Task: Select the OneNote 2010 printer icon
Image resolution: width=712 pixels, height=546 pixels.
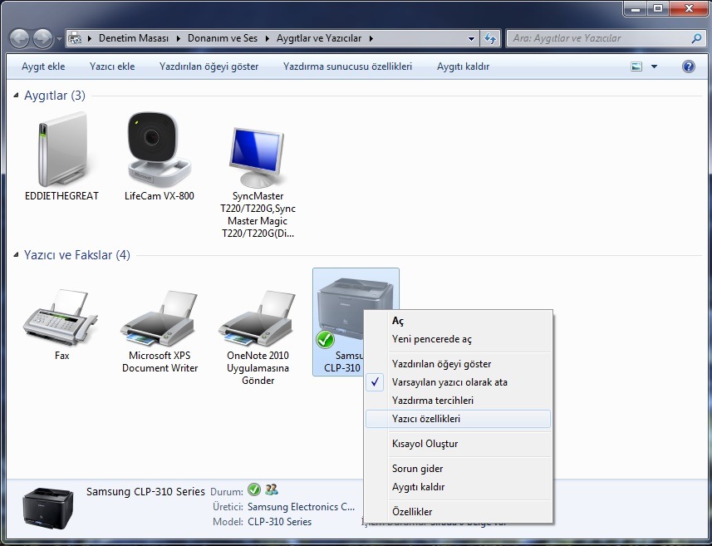Action: tap(258, 317)
